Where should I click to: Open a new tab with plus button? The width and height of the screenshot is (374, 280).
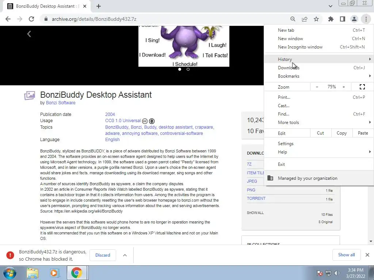tap(99, 6)
